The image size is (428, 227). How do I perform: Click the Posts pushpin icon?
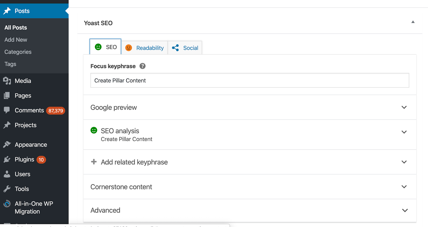click(7, 11)
